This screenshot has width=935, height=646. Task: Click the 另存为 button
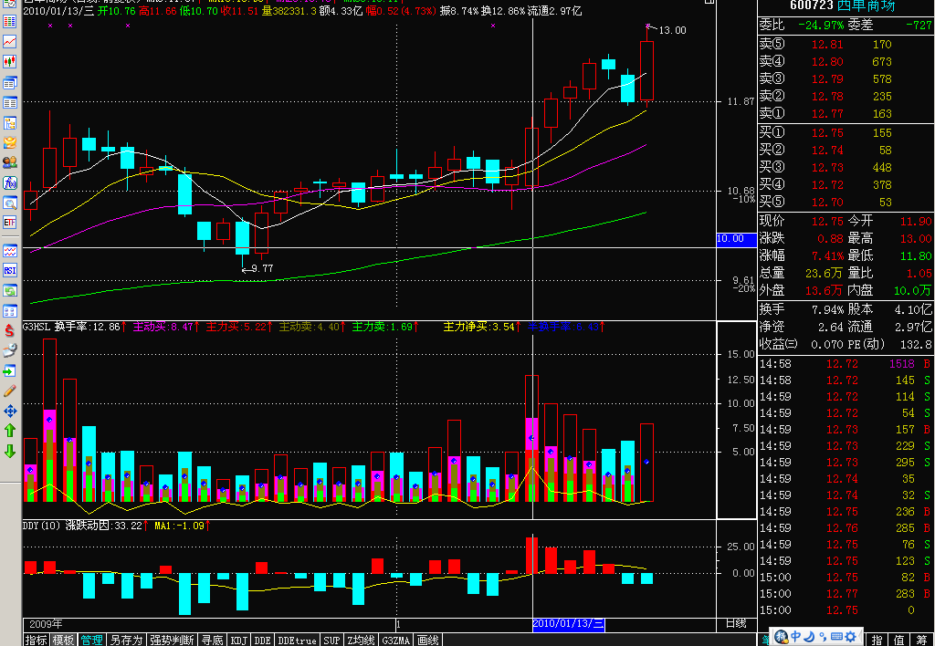126,640
